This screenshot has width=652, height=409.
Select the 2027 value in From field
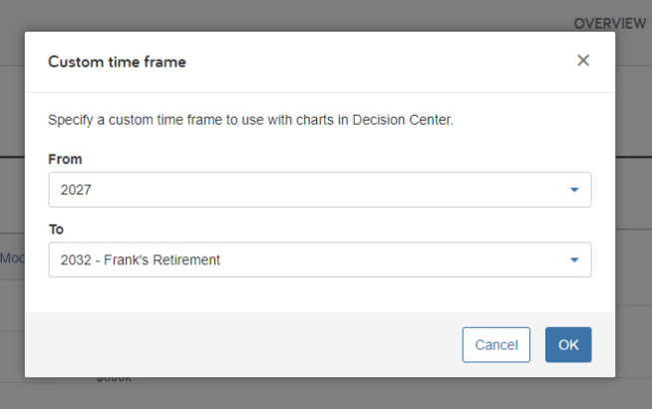pos(76,190)
